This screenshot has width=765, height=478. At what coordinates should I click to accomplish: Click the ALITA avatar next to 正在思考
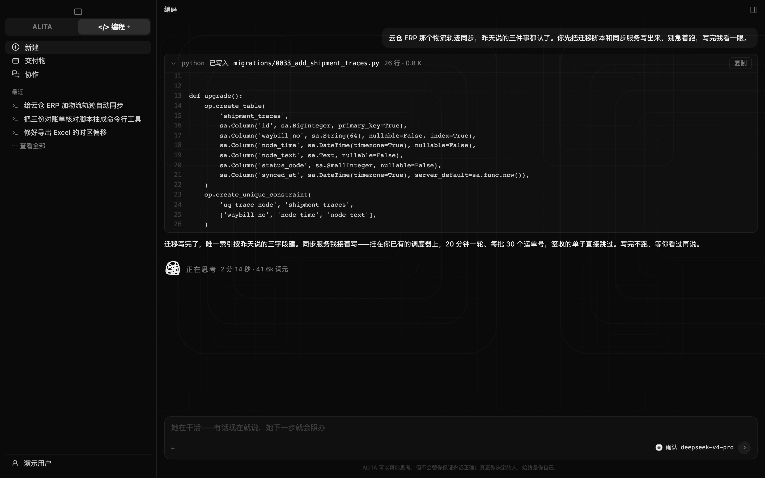(x=173, y=268)
